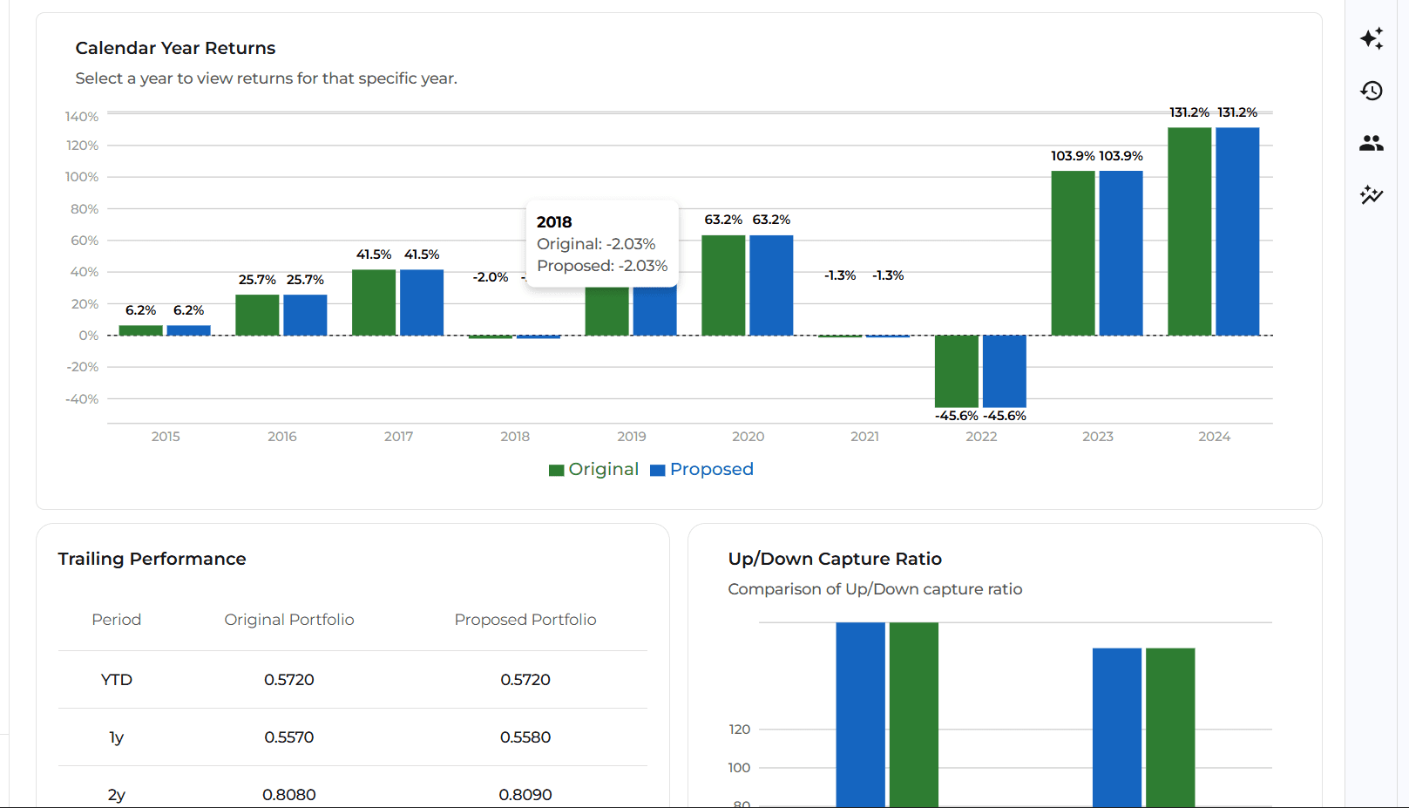Select the YTD row in Trailing Performance
The image size is (1409, 808).
tap(349, 680)
